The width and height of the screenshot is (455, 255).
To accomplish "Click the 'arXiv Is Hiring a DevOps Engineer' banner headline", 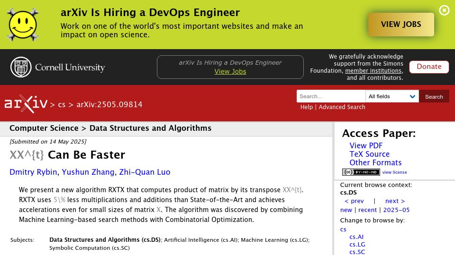I will pyautogui.click(x=150, y=12).
